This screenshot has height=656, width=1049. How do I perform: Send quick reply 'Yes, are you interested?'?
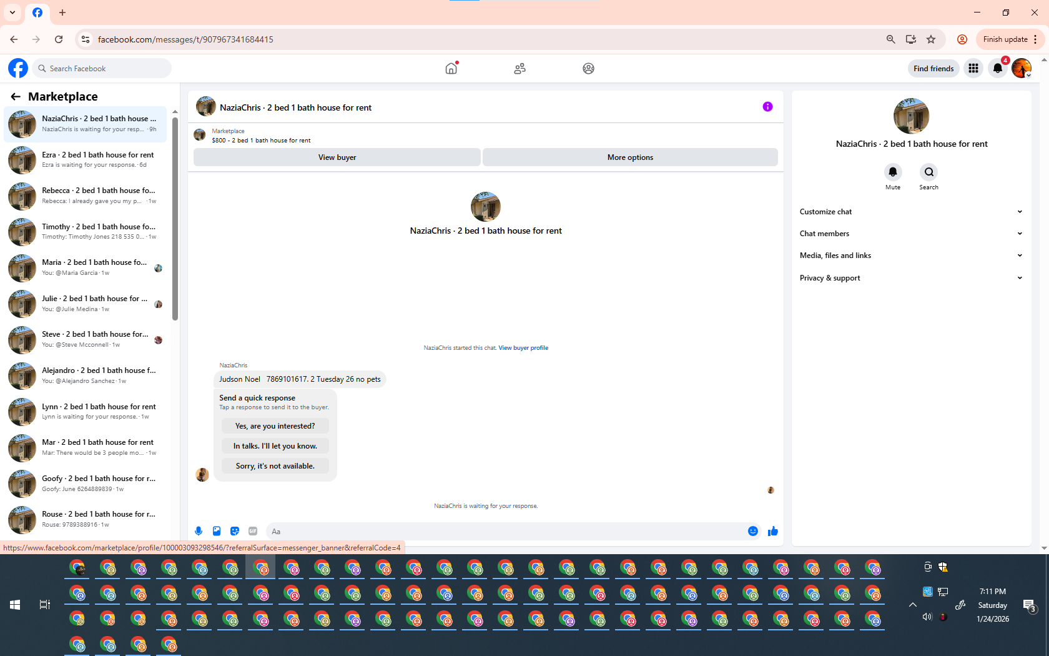click(x=275, y=426)
